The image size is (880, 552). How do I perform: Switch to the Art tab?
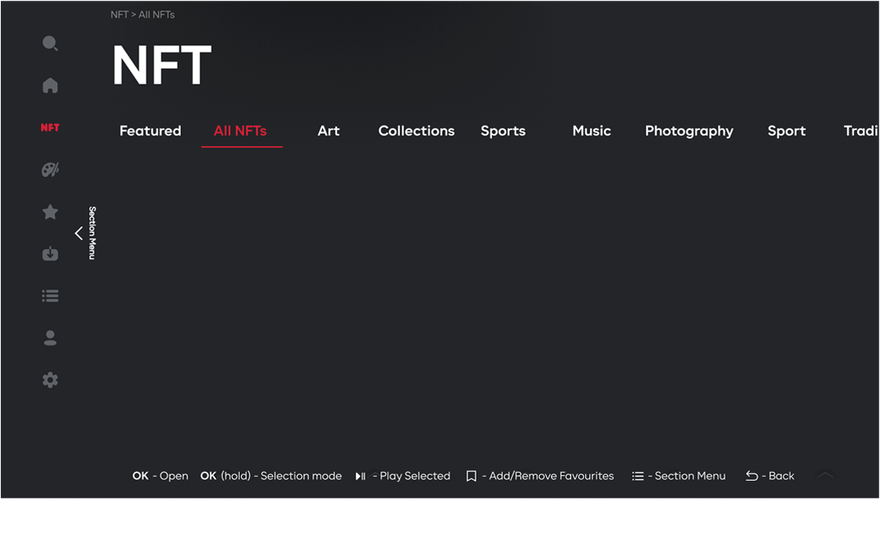pyautogui.click(x=328, y=131)
